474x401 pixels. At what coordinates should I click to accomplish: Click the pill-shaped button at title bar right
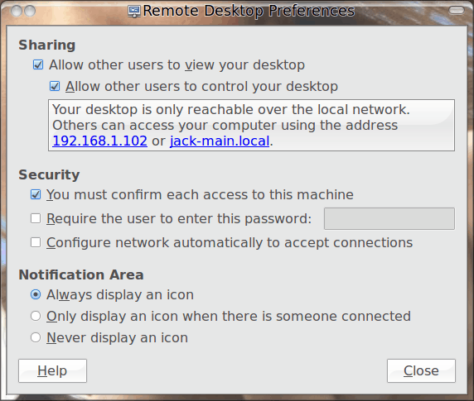457,11
